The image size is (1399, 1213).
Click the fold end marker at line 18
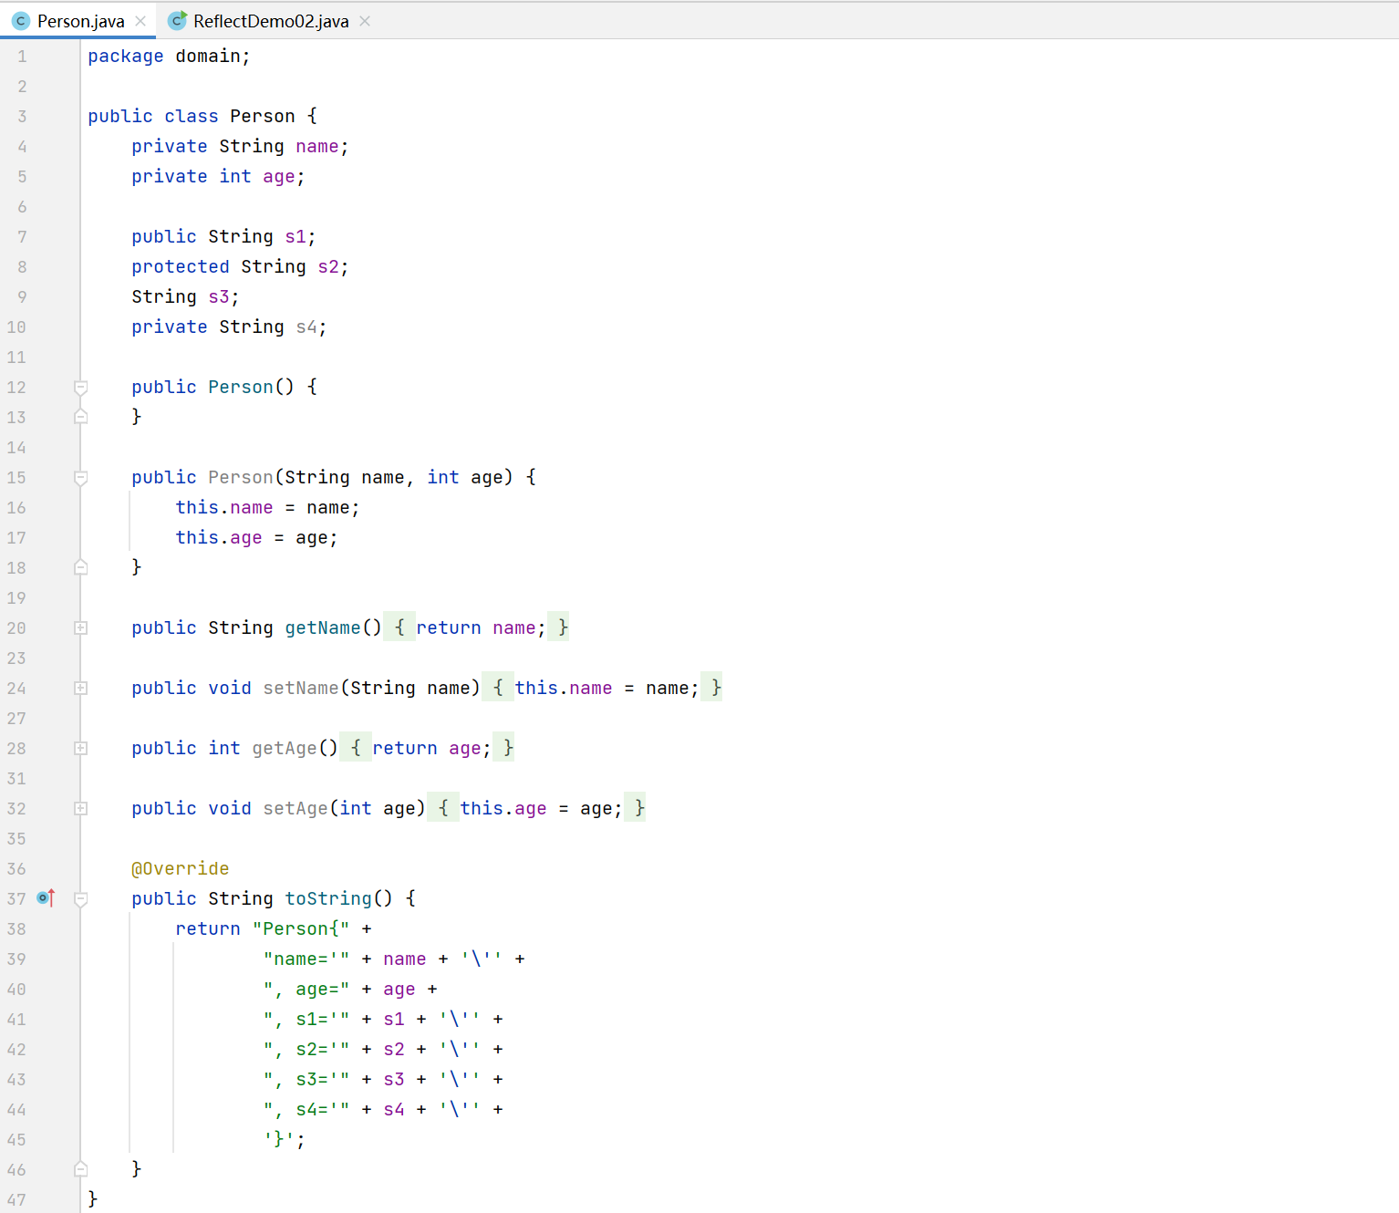click(81, 567)
